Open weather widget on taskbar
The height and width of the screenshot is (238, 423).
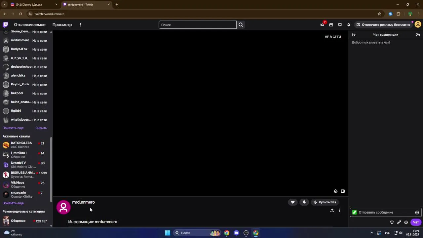13,233
